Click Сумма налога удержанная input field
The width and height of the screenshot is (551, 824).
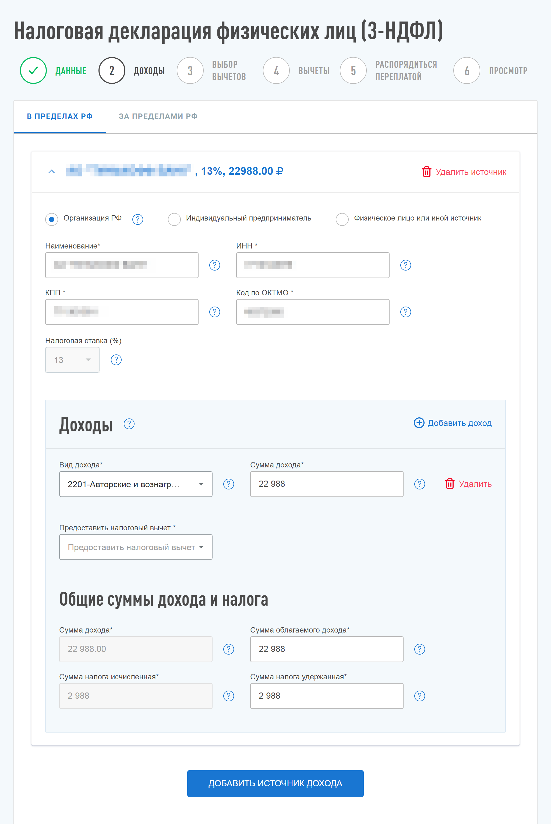(x=327, y=696)
